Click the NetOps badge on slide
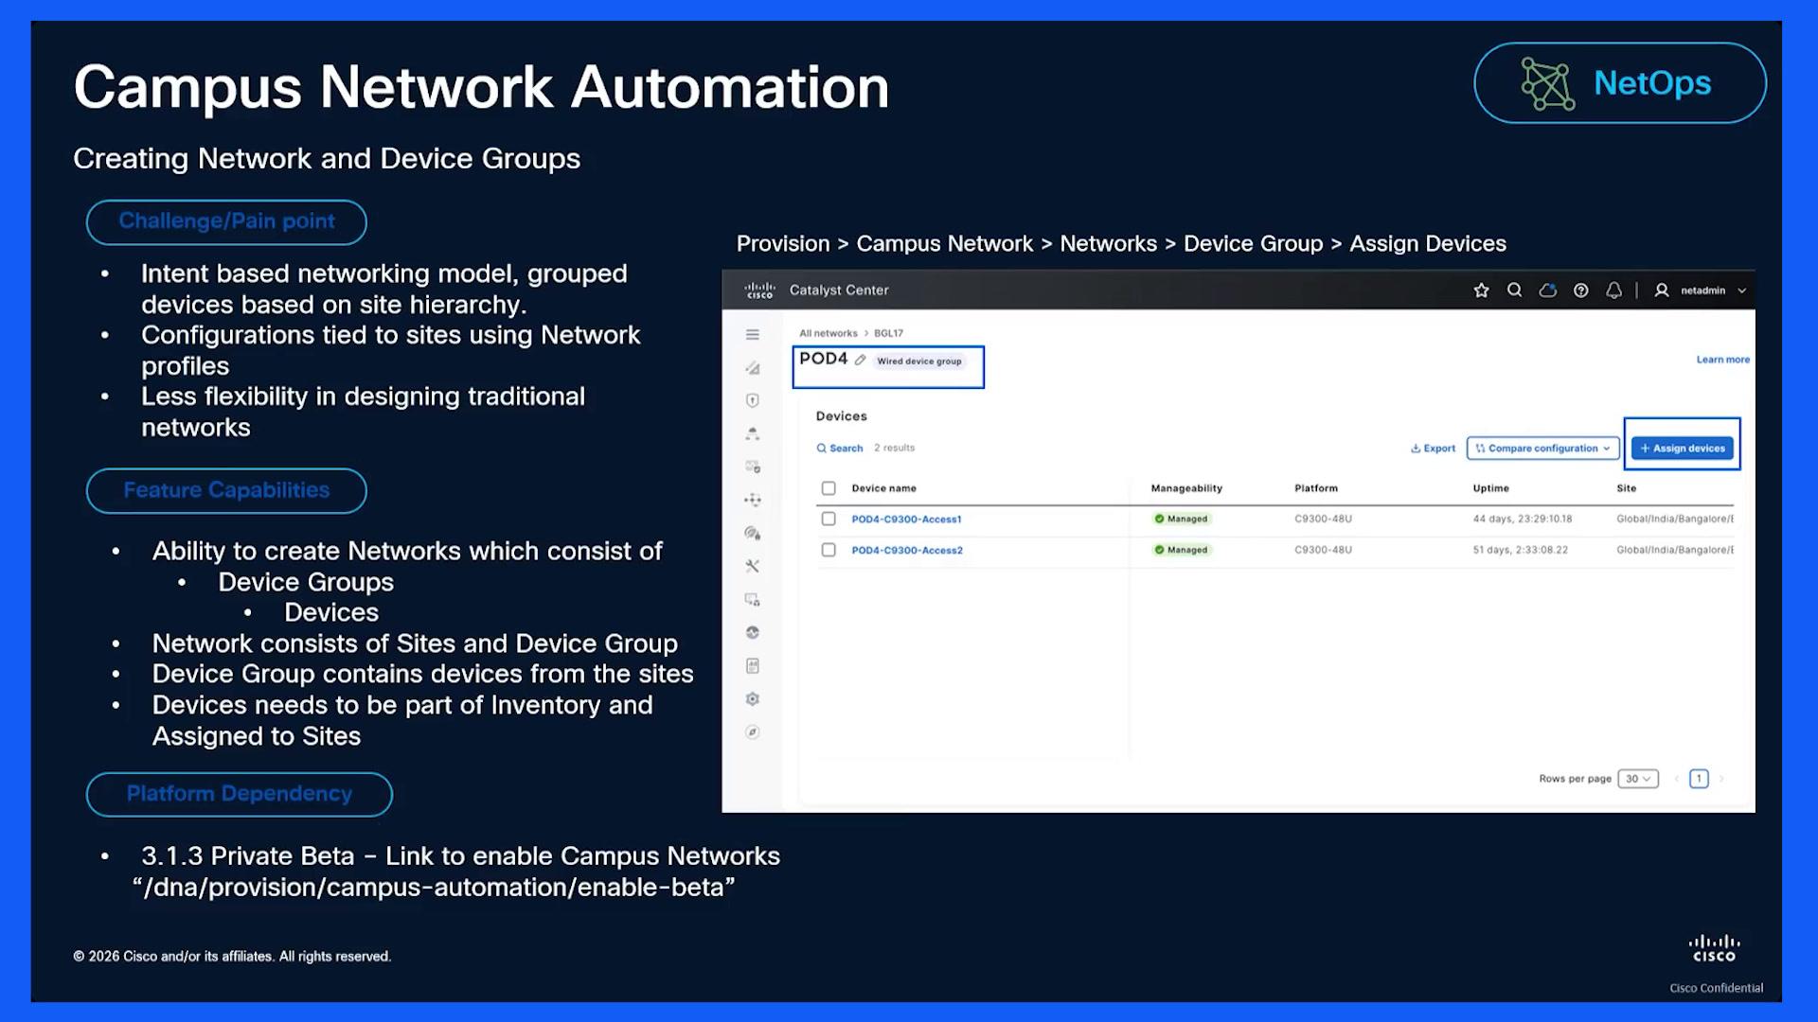Image resolution: width=1818 pixels, height=1022 pixels. [x=1619, y=83]
